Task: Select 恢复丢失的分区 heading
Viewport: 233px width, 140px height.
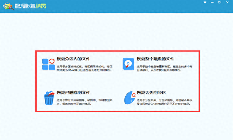Action: click(151, 93)
